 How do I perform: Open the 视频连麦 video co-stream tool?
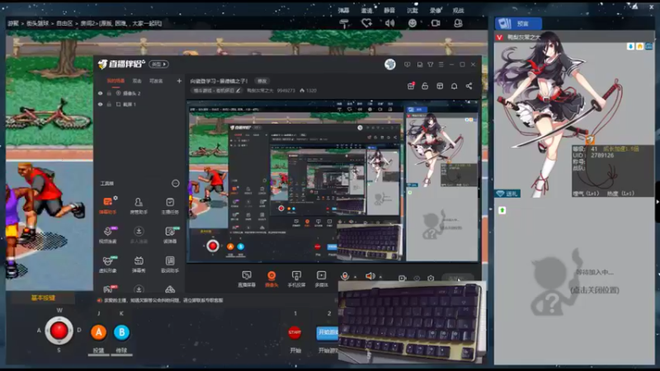(x=108, y=234)
